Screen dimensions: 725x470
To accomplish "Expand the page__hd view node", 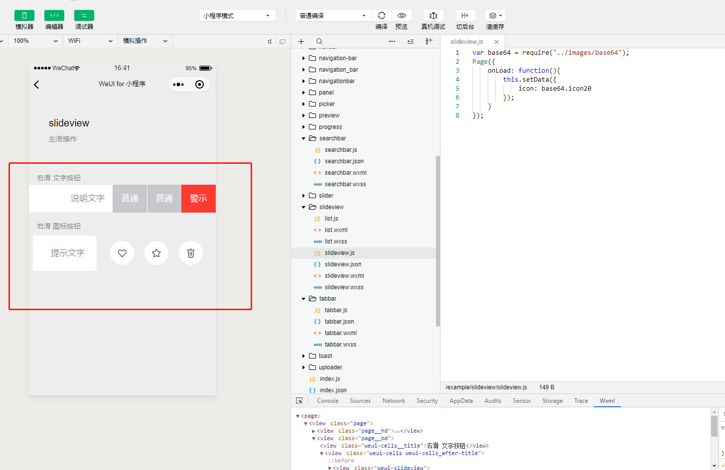I will [x=314, y=431].
